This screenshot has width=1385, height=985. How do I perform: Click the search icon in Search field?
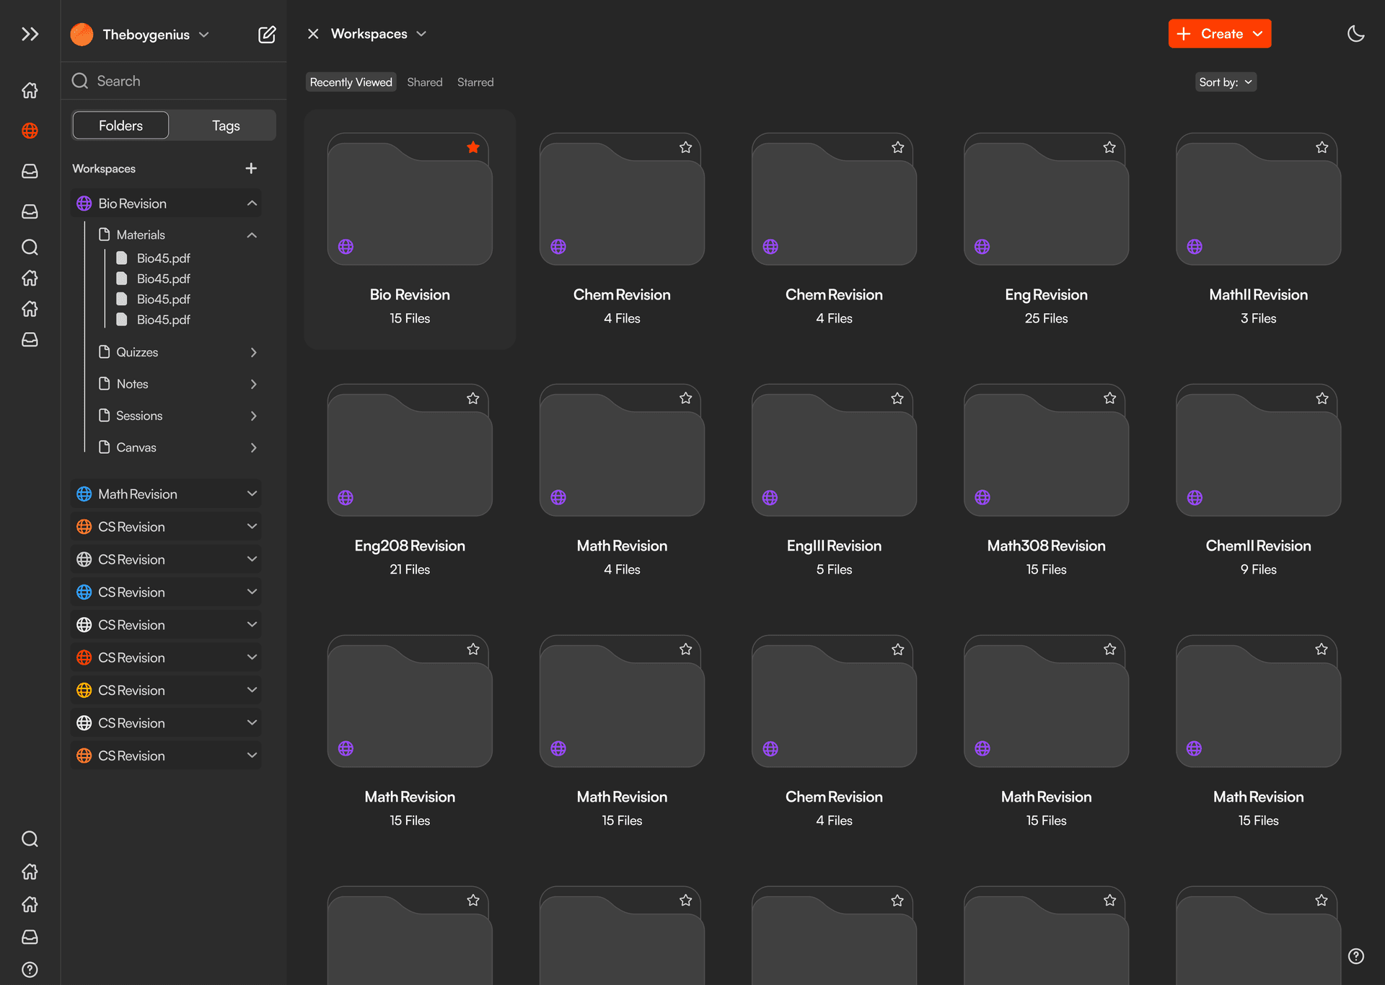[x=80, y=81]
